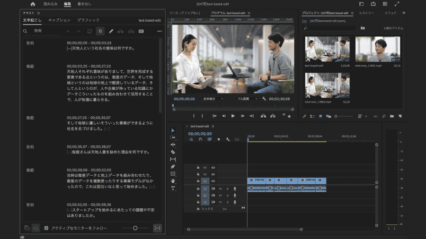Screen dimensions: 426x239
Task: Click the plus Button Editor icon
Action: tap(289, 117)
